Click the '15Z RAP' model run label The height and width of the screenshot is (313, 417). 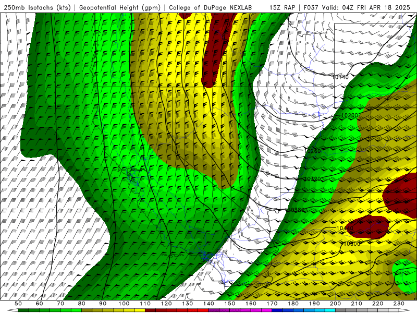point(282,7)
